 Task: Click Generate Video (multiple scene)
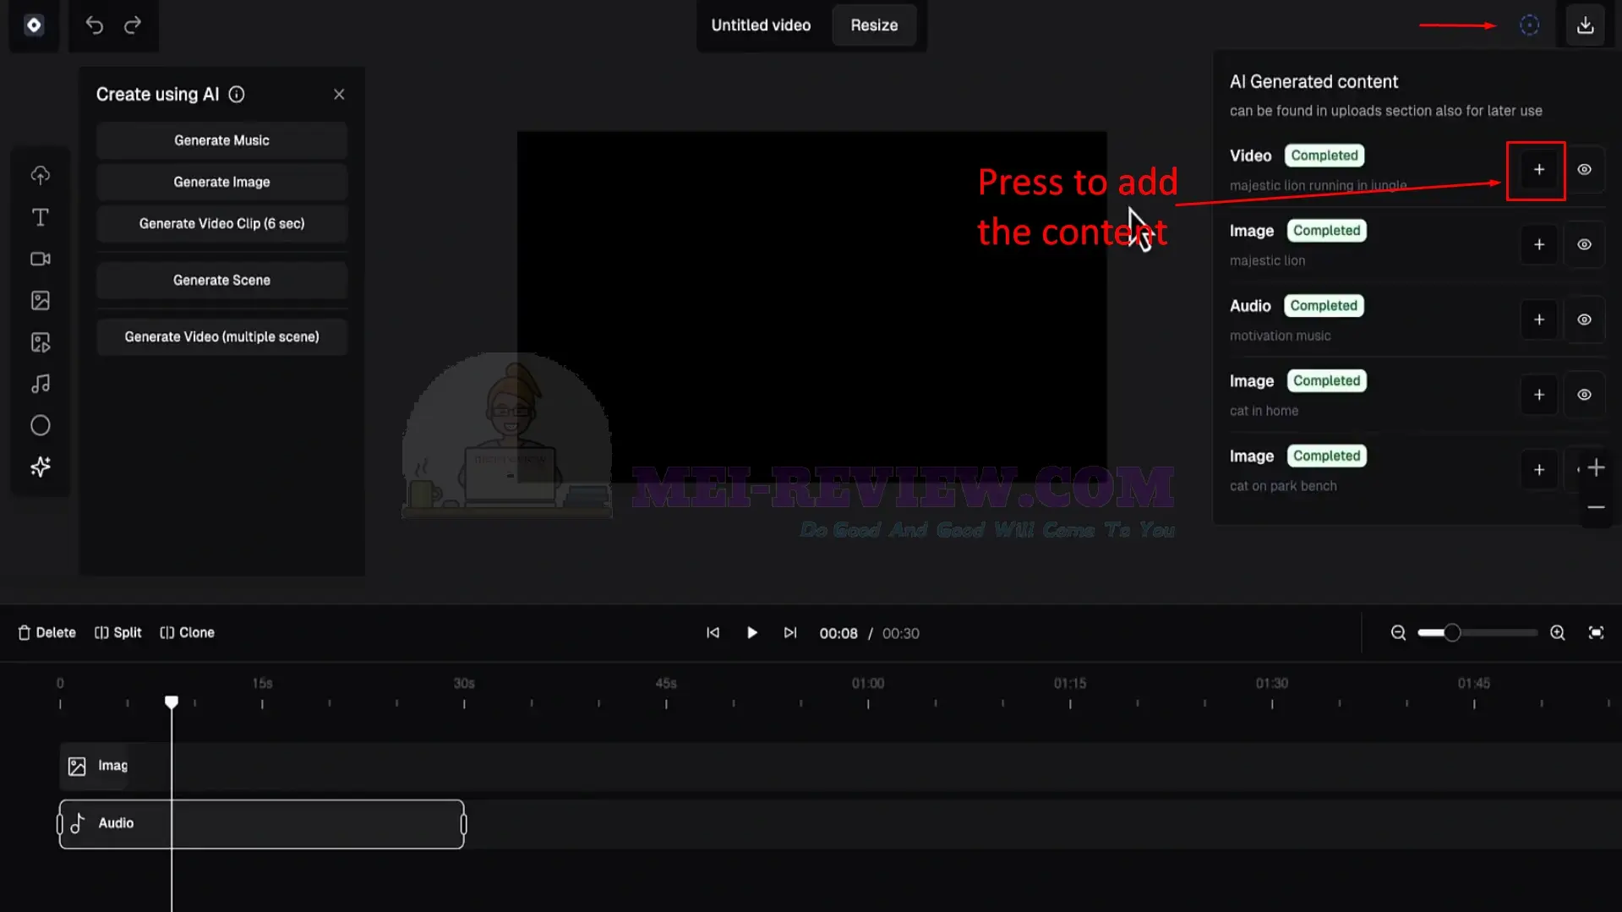221,336
